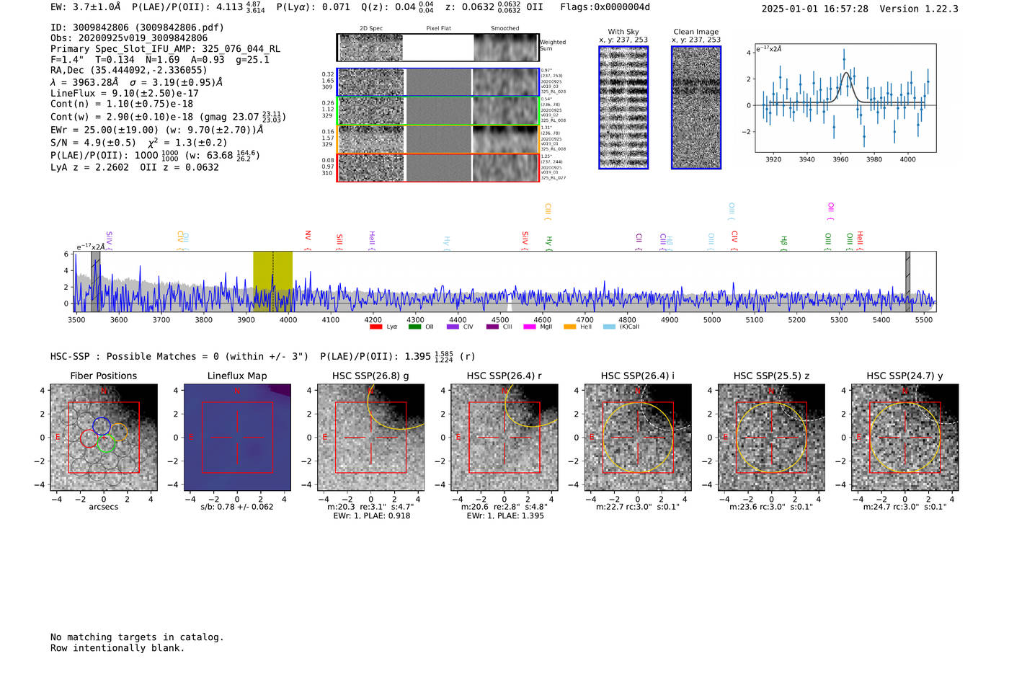
Task: Click the Primary Spec_Slot_IFU_AMP line
Action: [x=165, y=49]
